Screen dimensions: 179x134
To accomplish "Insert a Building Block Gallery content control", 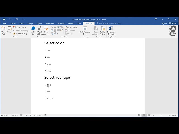I will 62,27.
